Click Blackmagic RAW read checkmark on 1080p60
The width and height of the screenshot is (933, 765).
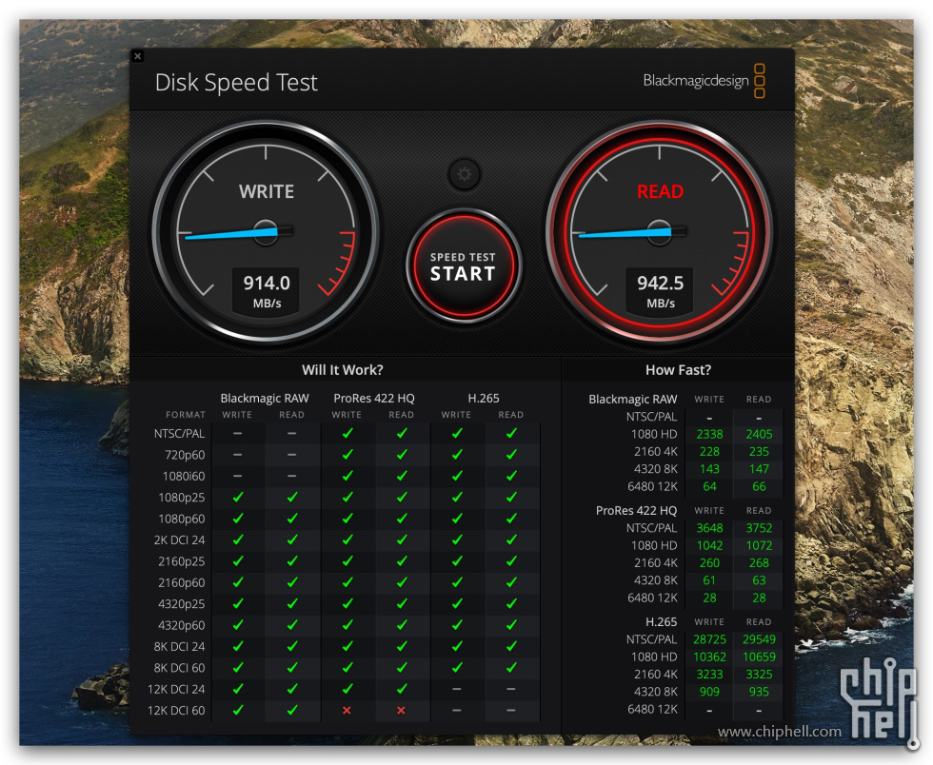tap(292, 519)
